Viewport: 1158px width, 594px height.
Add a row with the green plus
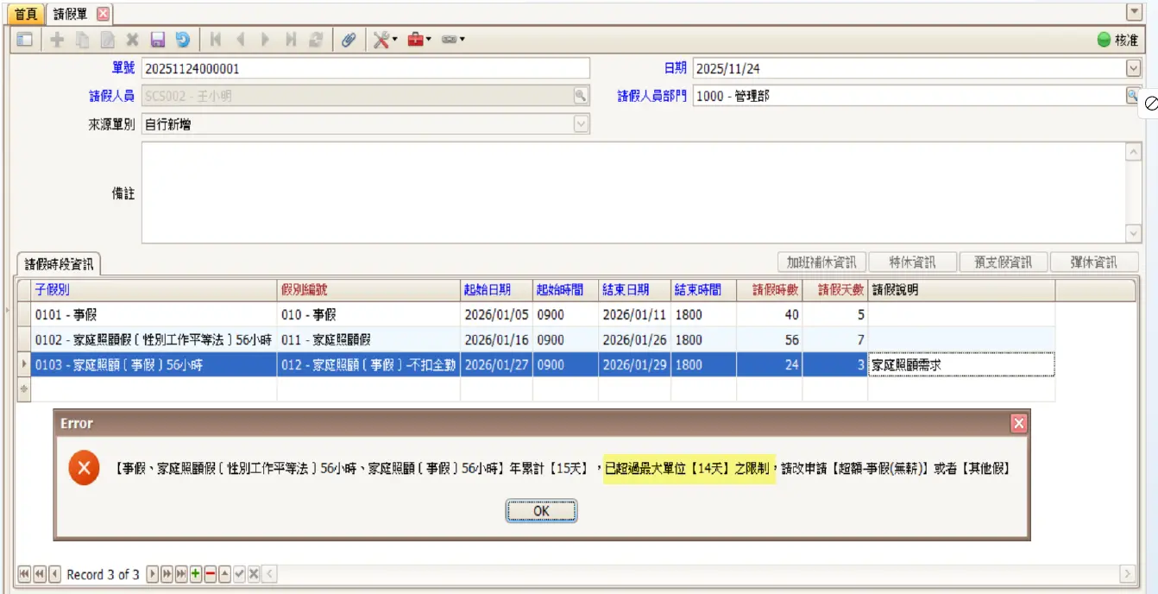pyautogui.click(x=196, y=574)
